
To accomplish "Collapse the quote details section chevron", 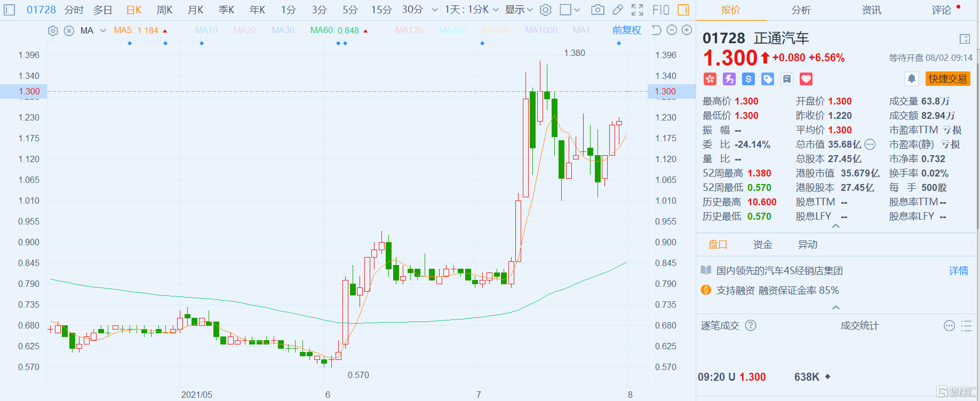I will click(x=836, y=226).
